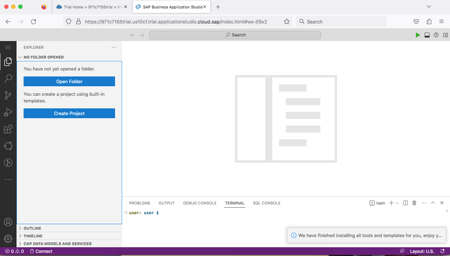Viewport: 450px width, 256px height.
Task: Switch to the PROBLEMS tab
Action: [140, 203]
